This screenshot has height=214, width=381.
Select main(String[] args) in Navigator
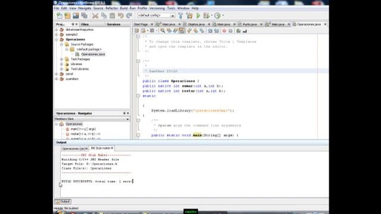[x=83, y=129]
